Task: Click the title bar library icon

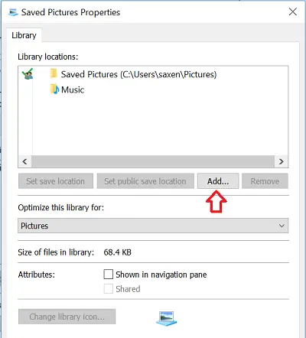Action: coord(13,12)
